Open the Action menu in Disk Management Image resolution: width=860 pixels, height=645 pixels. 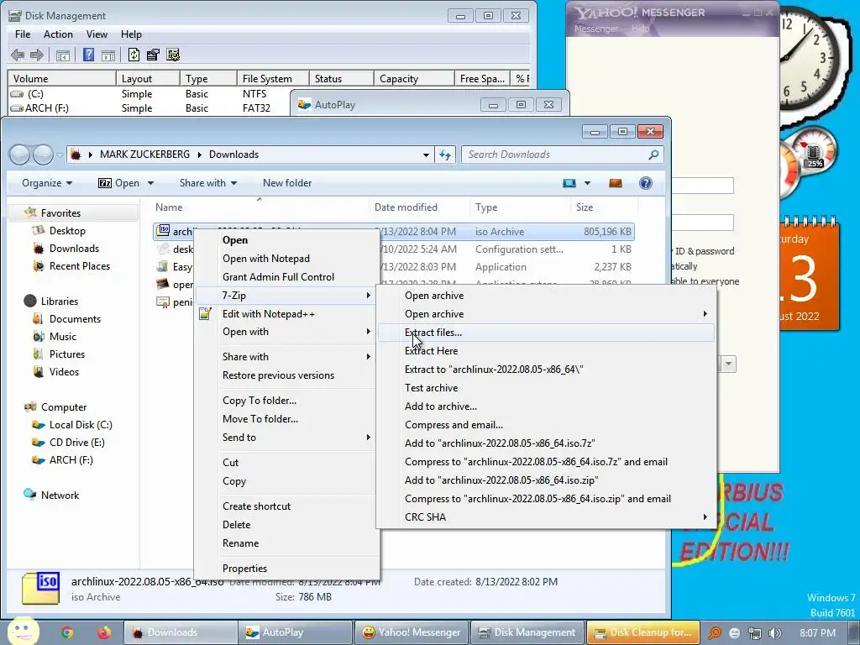[58, 34]
